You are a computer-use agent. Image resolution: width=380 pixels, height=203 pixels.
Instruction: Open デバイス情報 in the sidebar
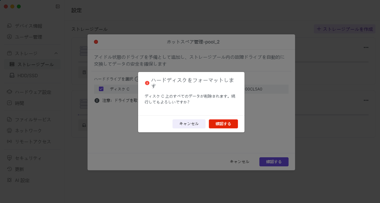pos(29,26)
